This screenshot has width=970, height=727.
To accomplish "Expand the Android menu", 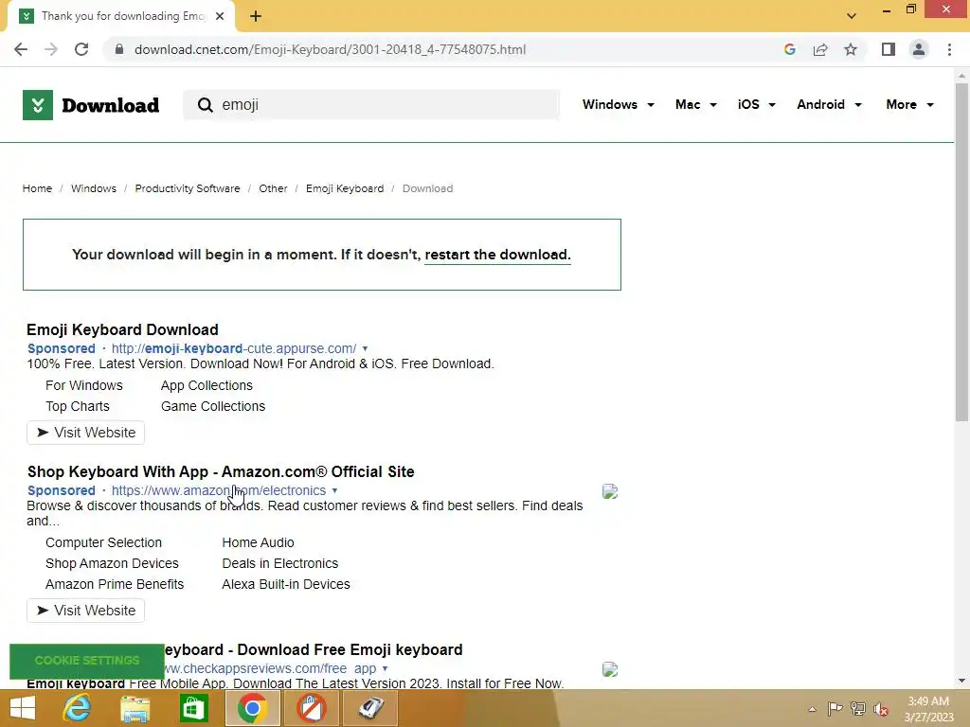I will [829, 104].
